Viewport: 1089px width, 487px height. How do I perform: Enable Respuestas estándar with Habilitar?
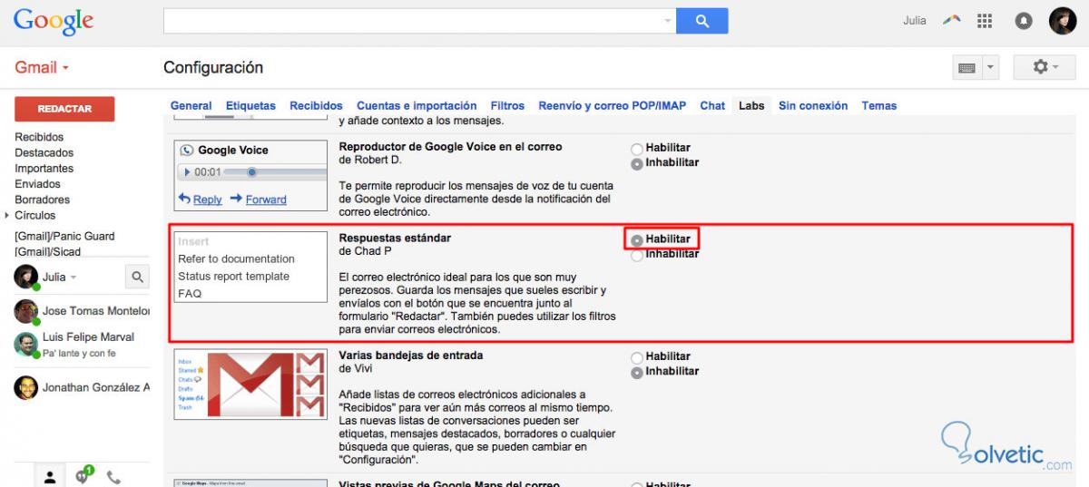pos(637,239)
